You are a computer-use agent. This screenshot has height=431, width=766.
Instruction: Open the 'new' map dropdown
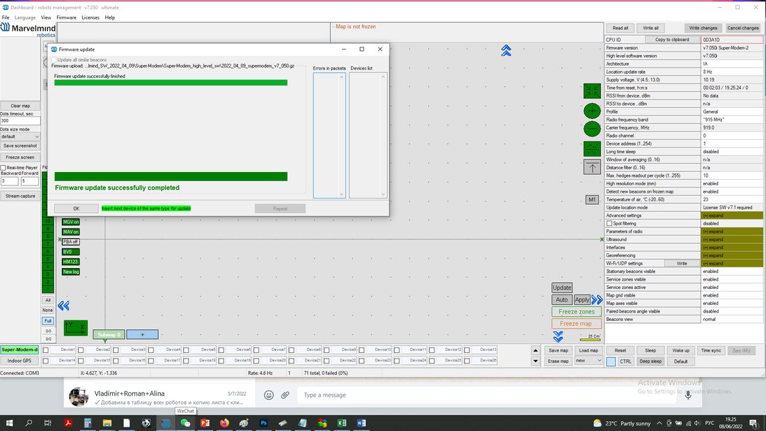[x=588, y=361]
